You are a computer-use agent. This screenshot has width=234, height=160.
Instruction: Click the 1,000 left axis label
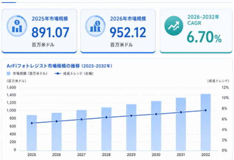tap(11, 111)
